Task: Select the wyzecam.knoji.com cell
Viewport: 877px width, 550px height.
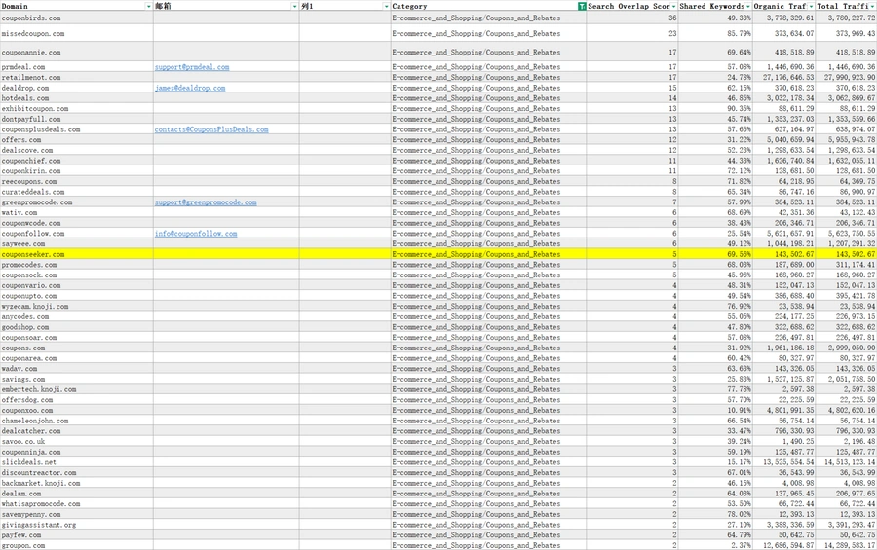Action: (x=77, y=307)
